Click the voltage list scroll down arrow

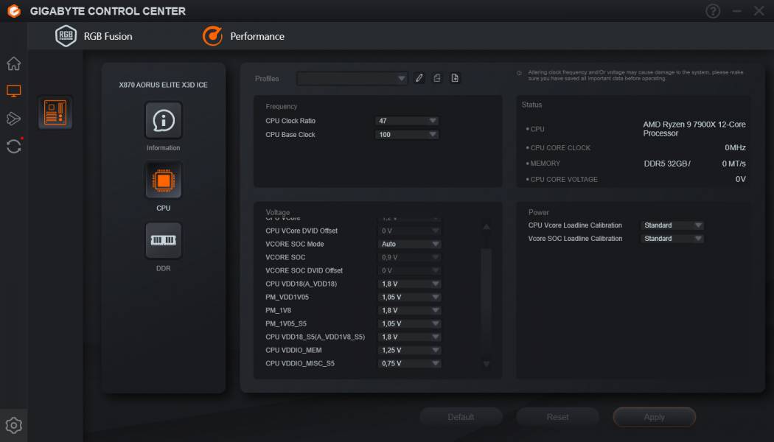click(486, 364)
